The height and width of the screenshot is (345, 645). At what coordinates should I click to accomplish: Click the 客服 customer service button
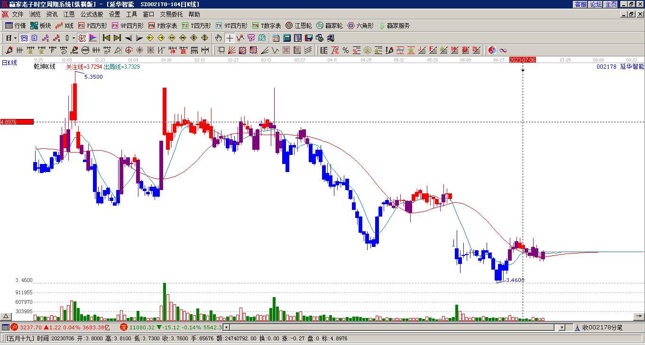581,4
